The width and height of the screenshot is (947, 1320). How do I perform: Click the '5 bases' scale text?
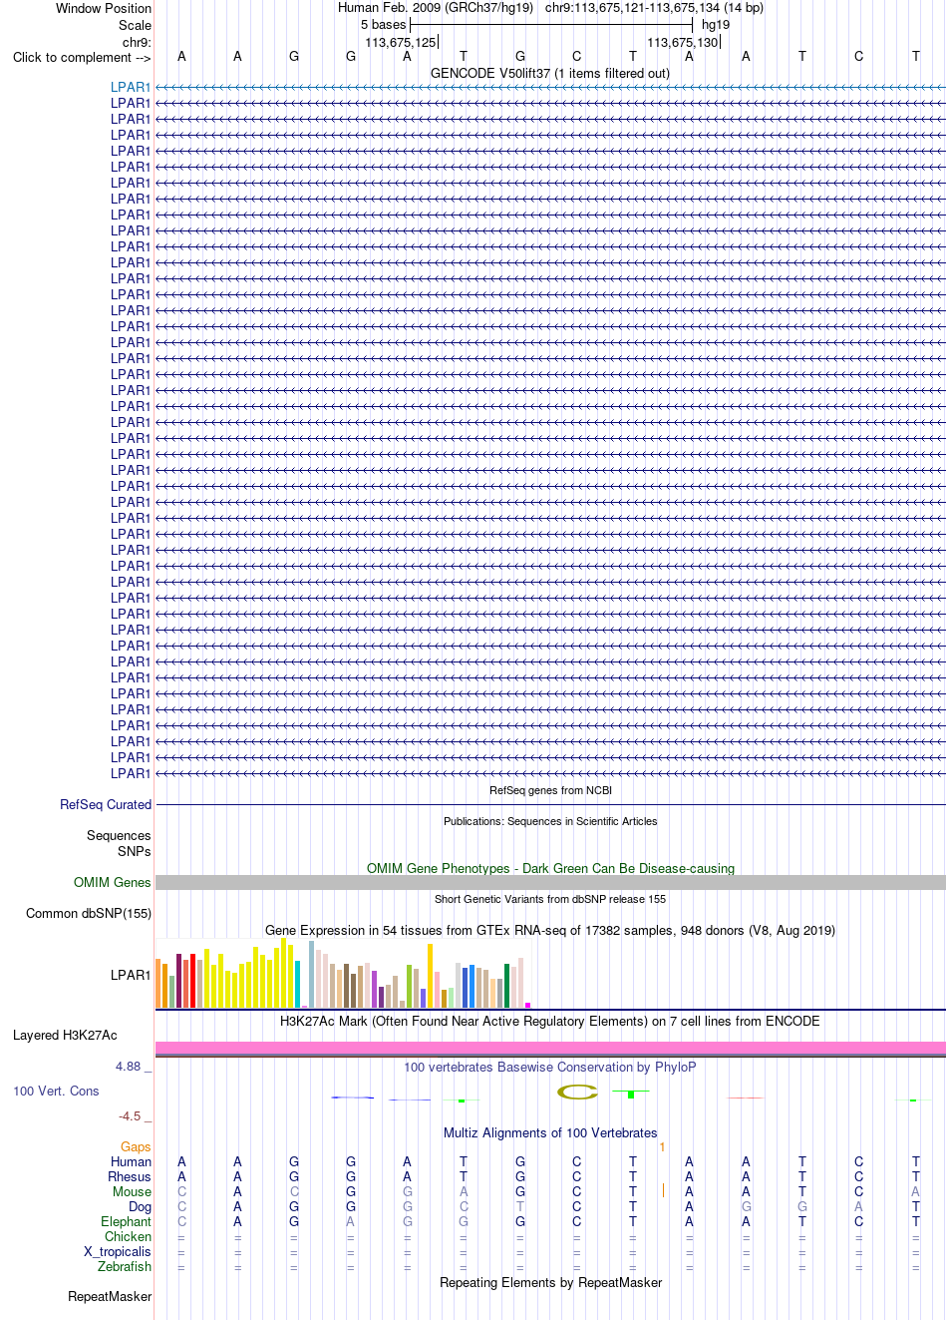pyautogui.click(x=384, y=24)
